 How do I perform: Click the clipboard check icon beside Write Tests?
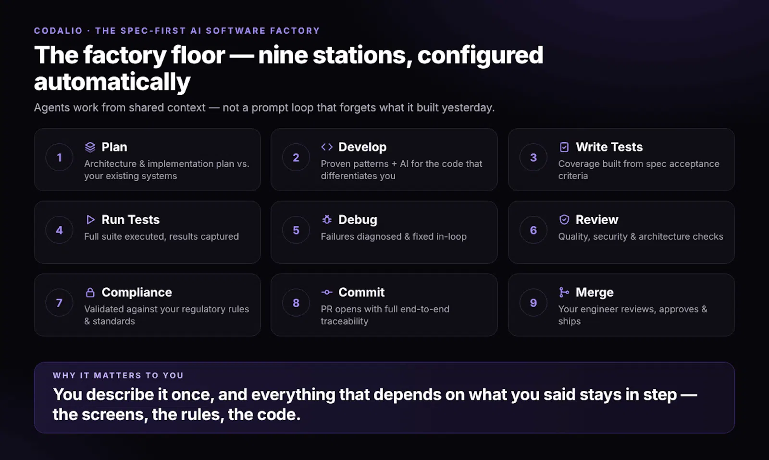tap(564, 147)
